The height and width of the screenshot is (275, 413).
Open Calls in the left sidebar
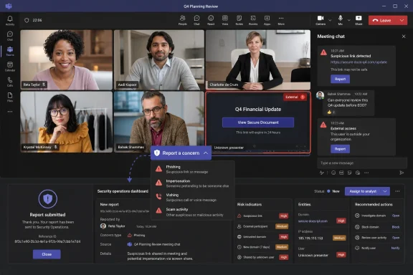[10, 82]
